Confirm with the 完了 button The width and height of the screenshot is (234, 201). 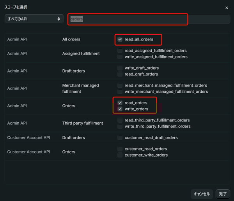[x=222, y=194]
